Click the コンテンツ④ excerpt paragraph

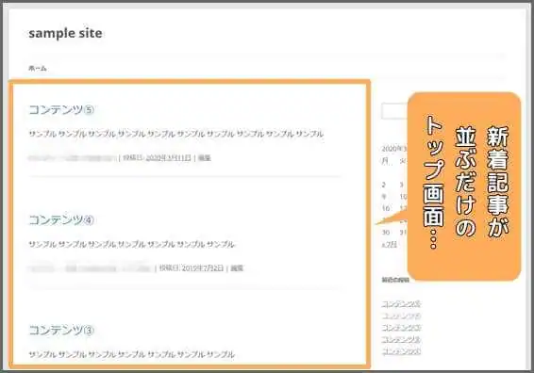tap(131, 244)
